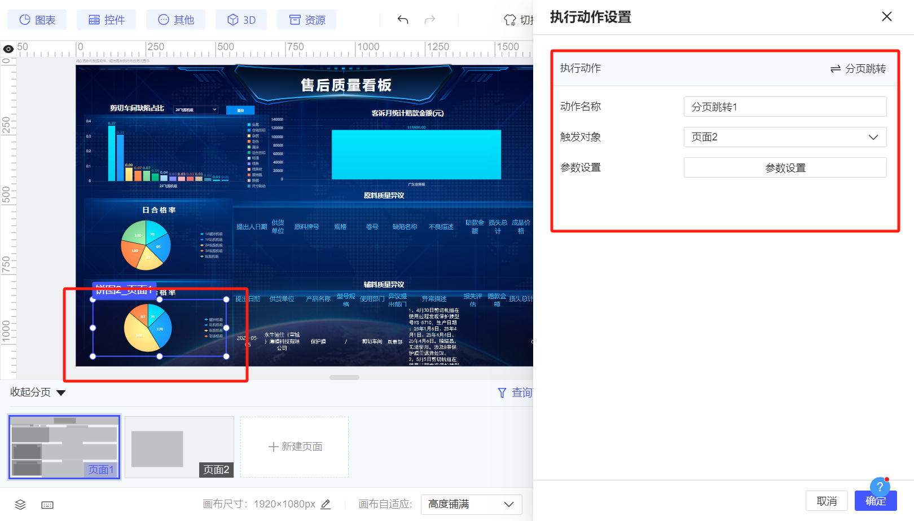Click the blue query button beside the workshop dropdown

pos(240,110)
